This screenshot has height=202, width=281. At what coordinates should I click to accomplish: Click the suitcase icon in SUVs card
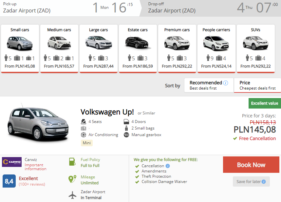[258, 58]
